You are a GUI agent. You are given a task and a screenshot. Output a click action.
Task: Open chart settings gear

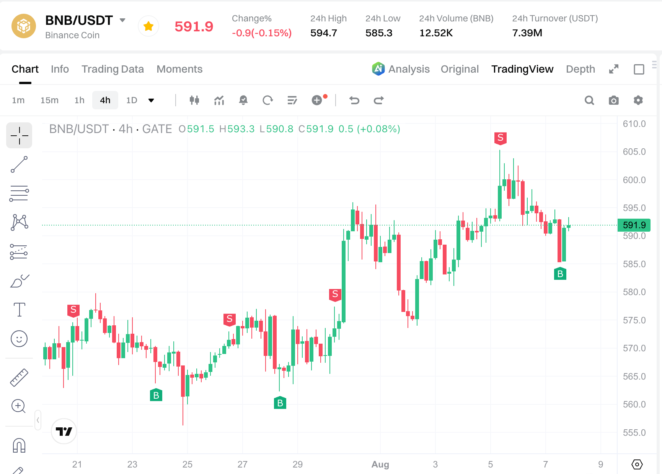(638, 100)
